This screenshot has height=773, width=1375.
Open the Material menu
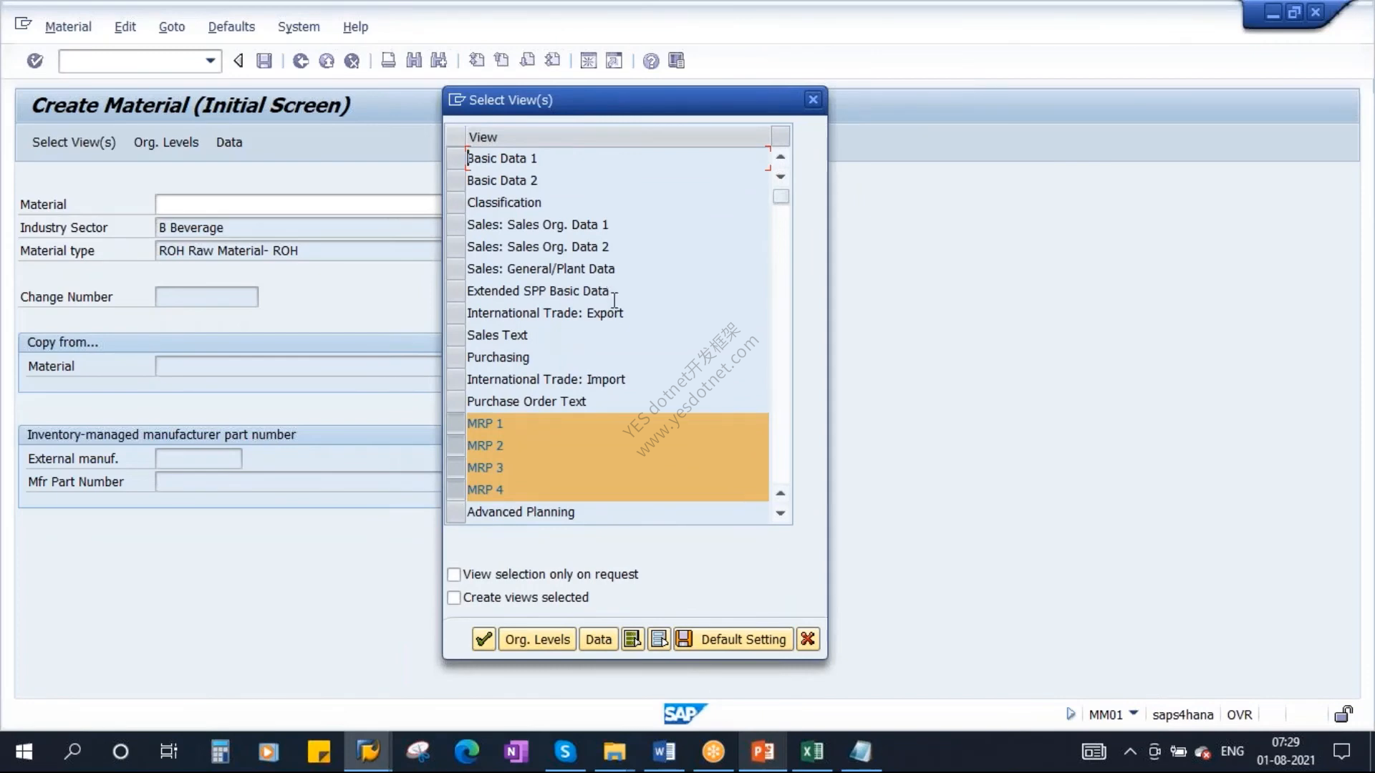coord(68,26)
